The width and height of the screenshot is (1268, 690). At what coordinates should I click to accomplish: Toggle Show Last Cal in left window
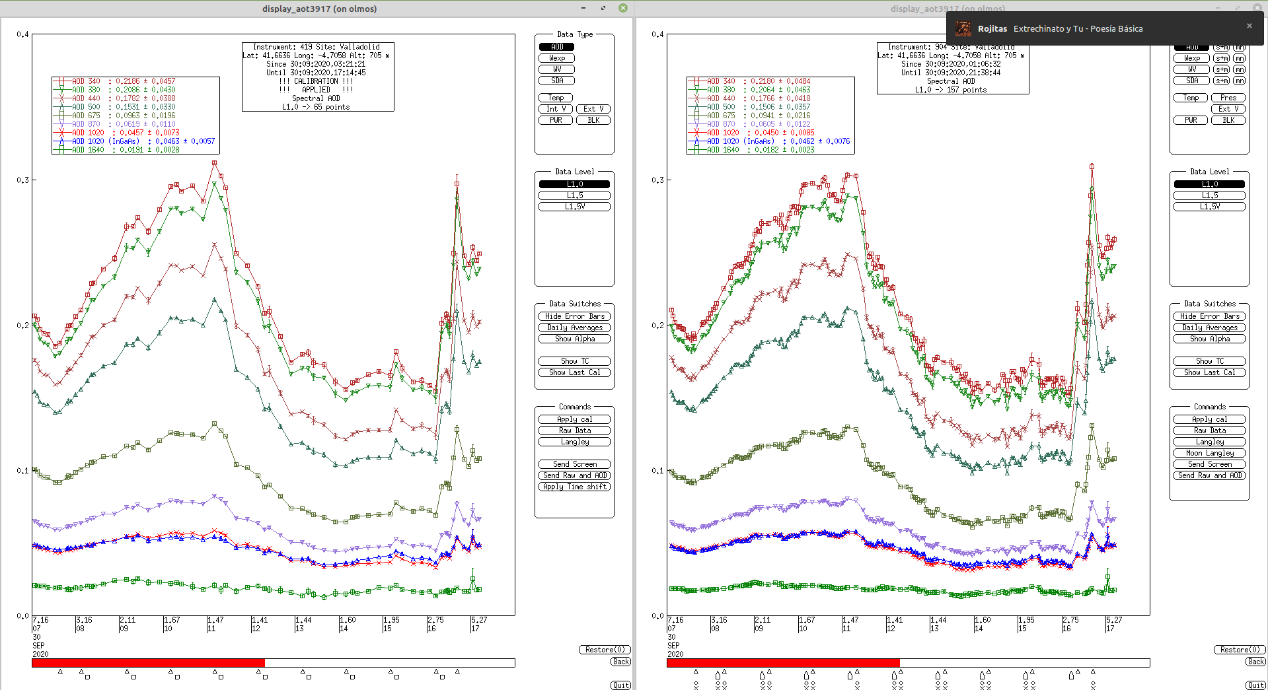click(575, 372)
